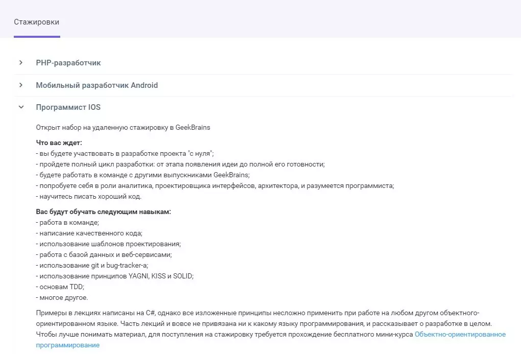Click 'использование шаблонов проектирования' line
521x354 pixels.
[108, 244]
